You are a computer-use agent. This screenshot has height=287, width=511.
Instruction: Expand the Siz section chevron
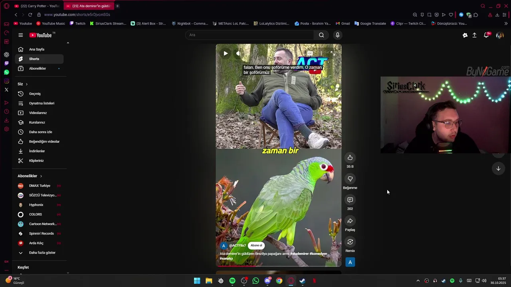point(27,84)
